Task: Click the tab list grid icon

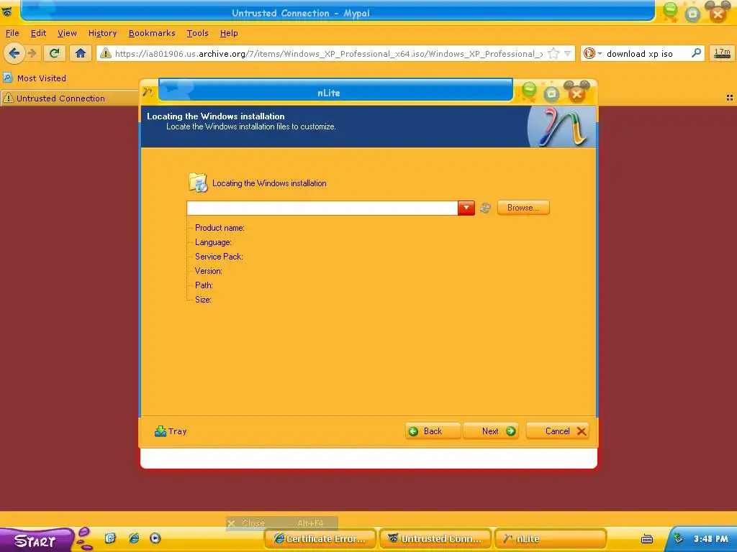Action: 730,98
